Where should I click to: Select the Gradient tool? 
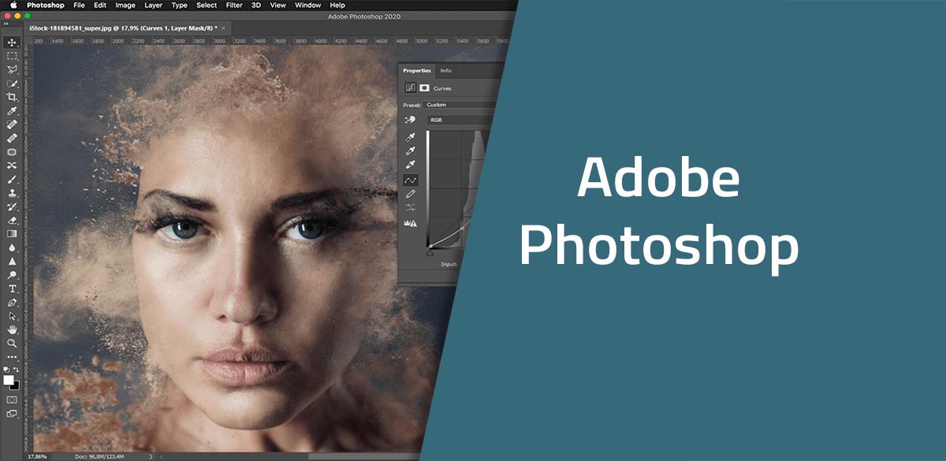click(x=12, y=234)
